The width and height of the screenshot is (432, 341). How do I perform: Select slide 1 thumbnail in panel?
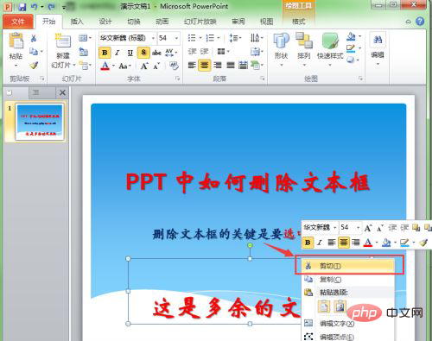pyautogui.click(x=40, y=123)
